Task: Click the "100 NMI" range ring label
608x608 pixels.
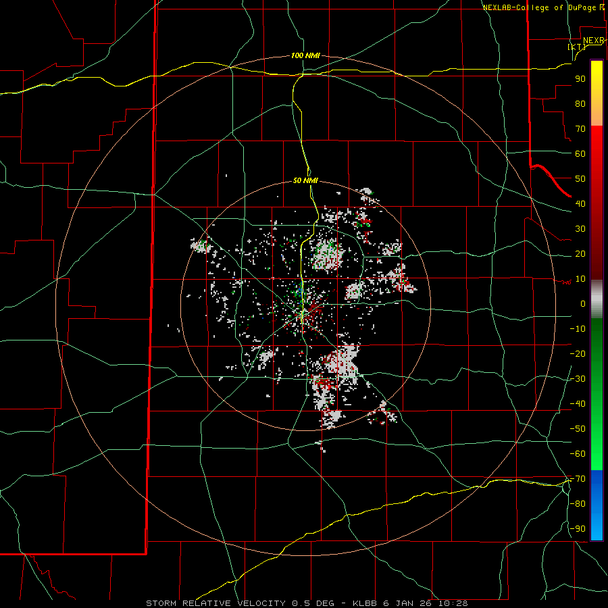Action: 305,56
